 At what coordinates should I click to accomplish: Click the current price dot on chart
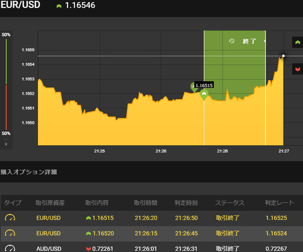pos(283,56)
